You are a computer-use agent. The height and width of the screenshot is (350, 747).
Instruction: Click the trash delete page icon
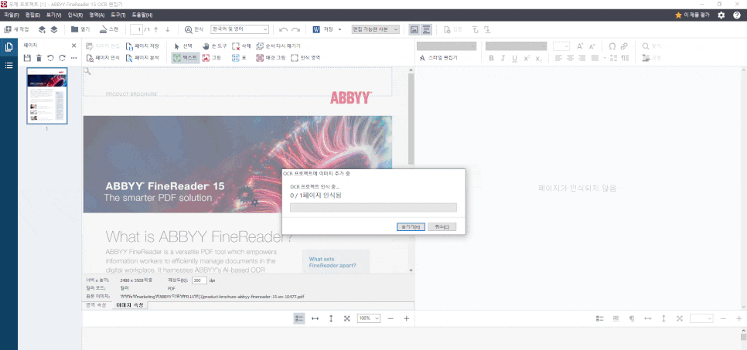tap(39, 58)
